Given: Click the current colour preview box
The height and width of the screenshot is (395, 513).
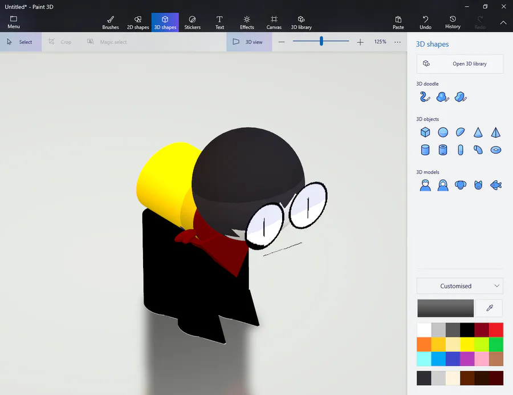Looking at the screenshot, I should point(445,308).
